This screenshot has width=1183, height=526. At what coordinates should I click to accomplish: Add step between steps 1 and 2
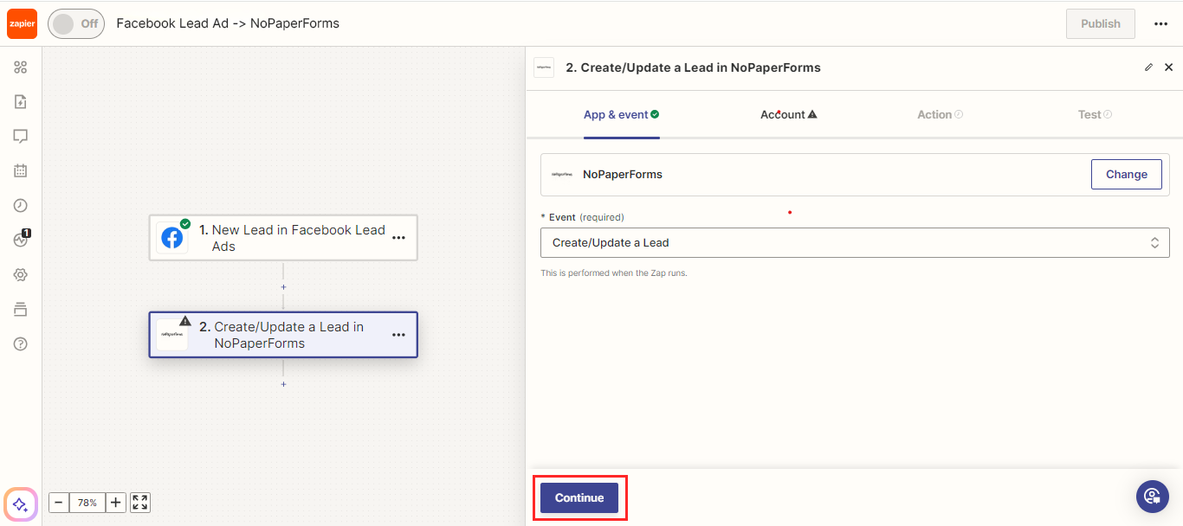pos(283,286)
